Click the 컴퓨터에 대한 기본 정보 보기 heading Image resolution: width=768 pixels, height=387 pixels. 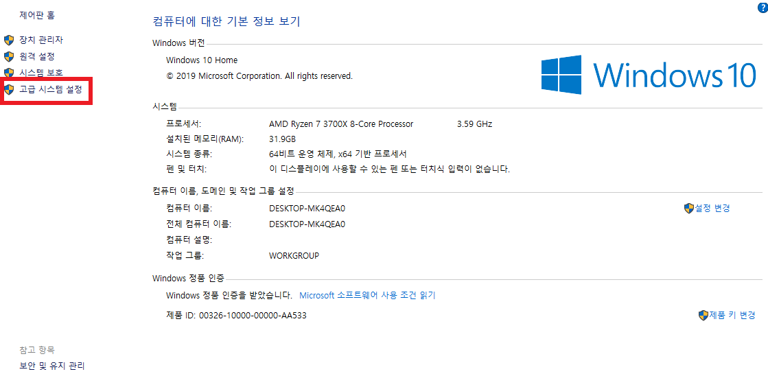coord(226,21)
